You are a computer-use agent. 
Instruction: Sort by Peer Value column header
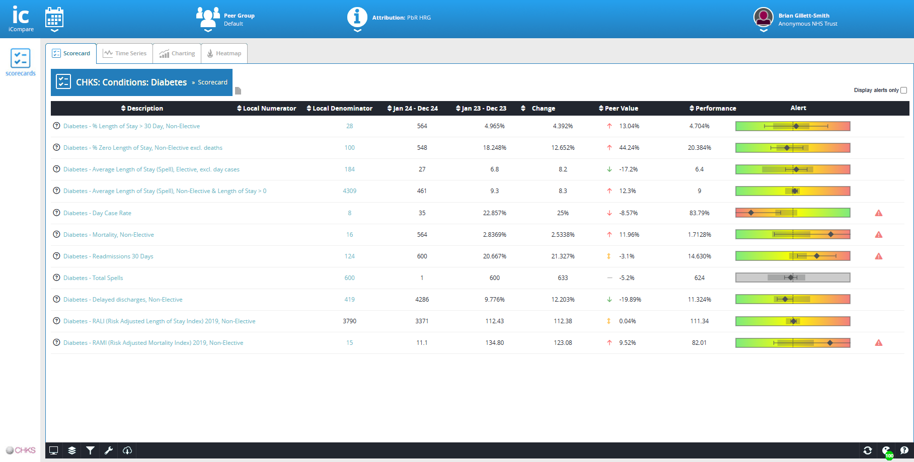point(618,109)
